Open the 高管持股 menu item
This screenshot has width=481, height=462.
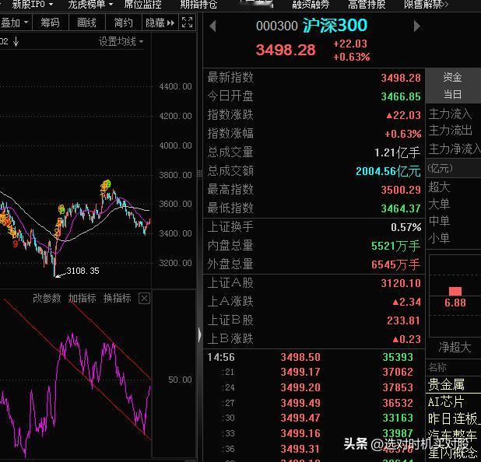point(367,5)
